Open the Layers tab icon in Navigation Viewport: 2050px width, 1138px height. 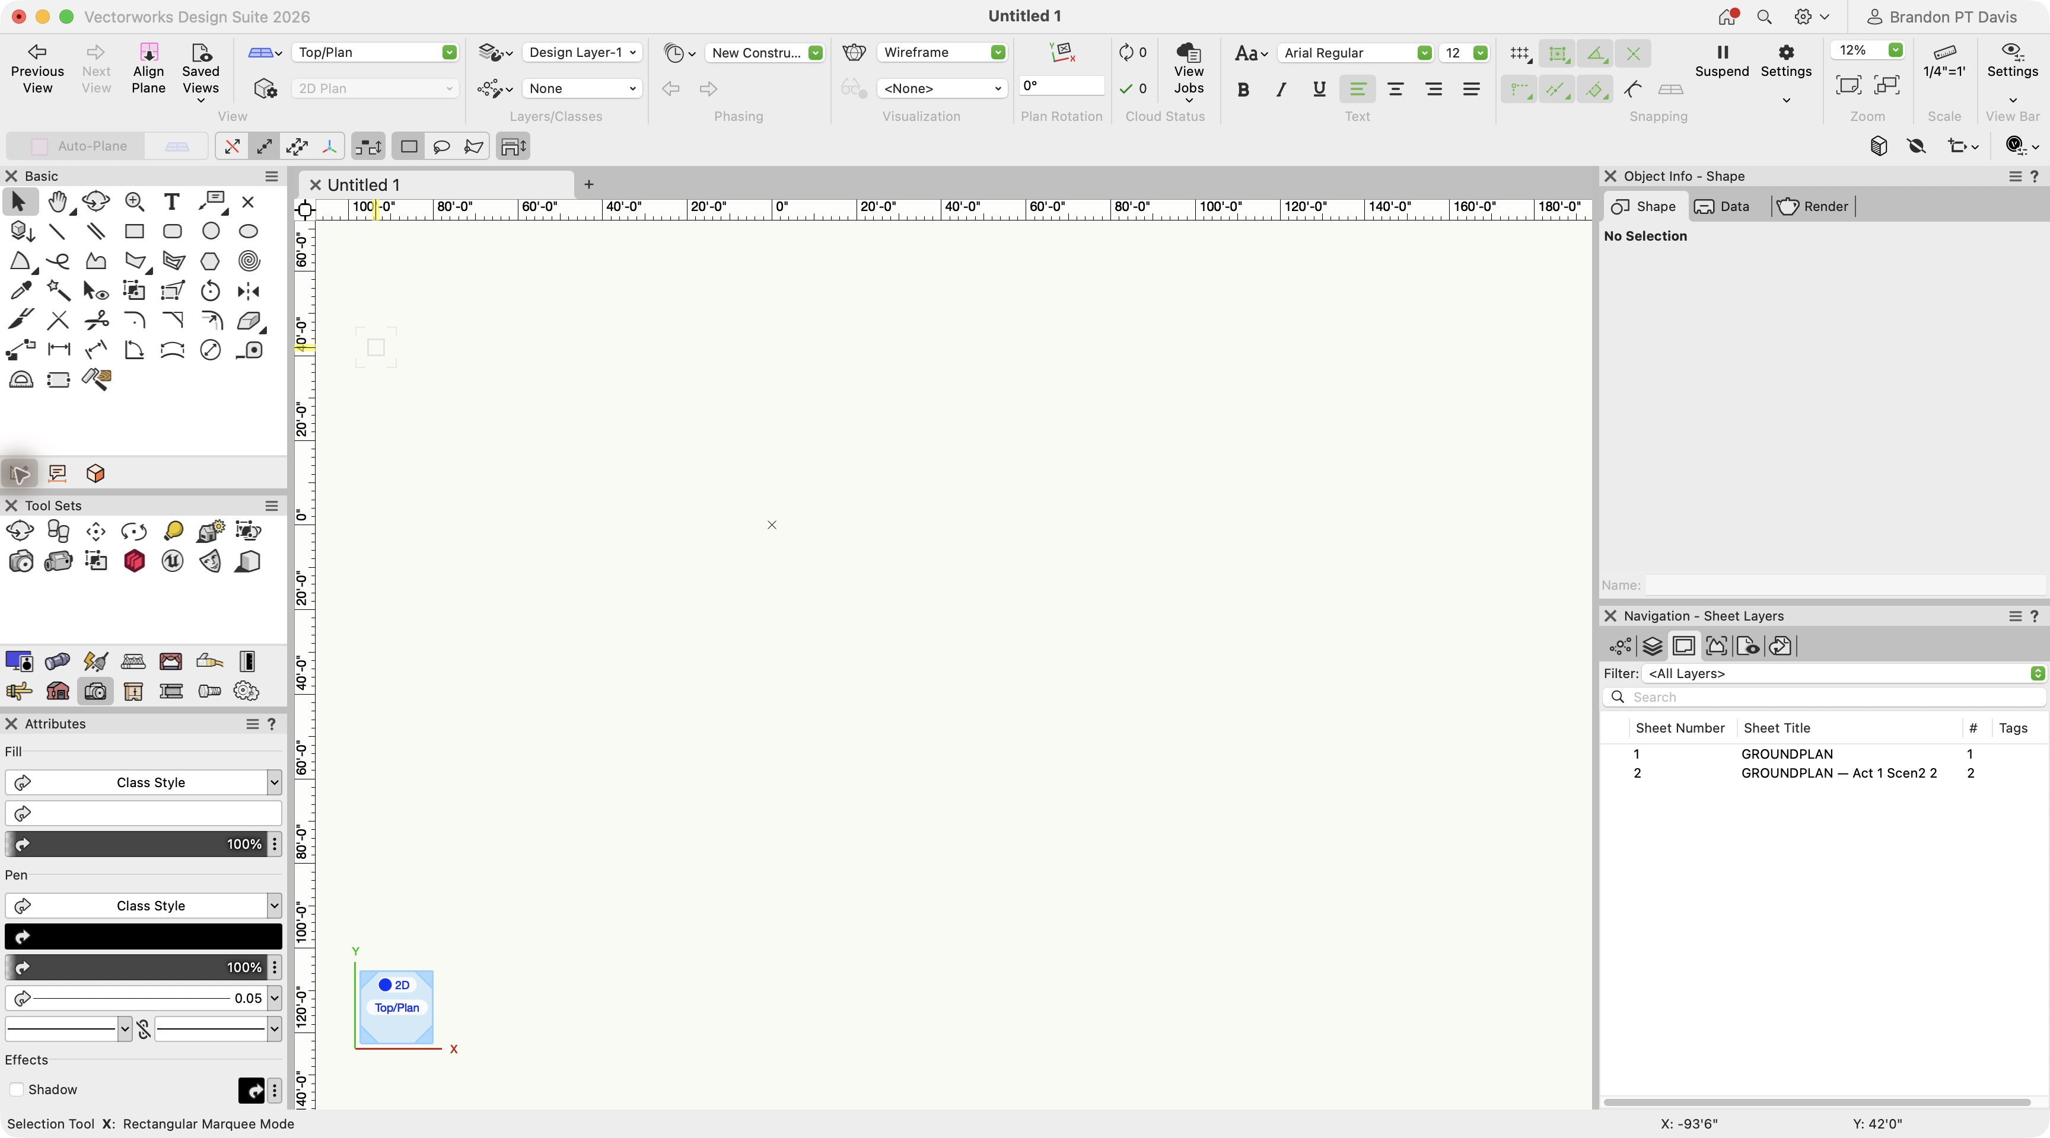(1652, 645)
